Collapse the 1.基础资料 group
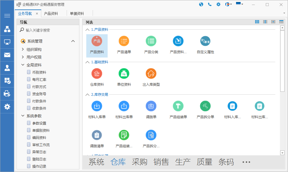This screenshot has width=288, height=172. tap(87, 62)
